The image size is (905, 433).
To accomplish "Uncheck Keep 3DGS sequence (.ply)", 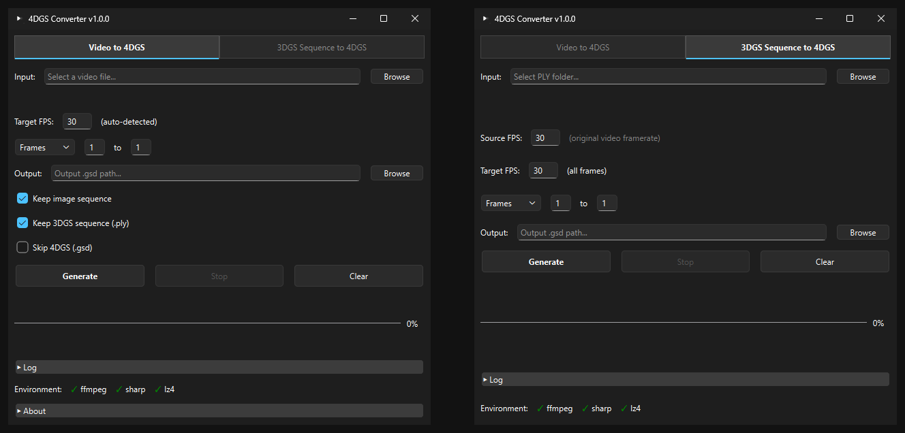I will 22,223.
